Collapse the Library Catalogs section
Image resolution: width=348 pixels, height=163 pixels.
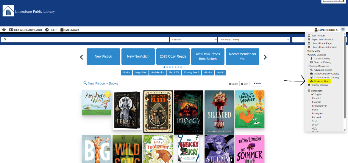pos(316,55)
